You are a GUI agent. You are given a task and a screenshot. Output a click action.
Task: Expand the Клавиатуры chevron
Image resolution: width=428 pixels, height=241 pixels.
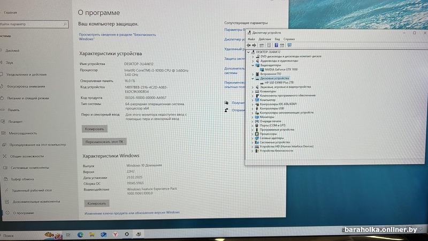(252, 92)
